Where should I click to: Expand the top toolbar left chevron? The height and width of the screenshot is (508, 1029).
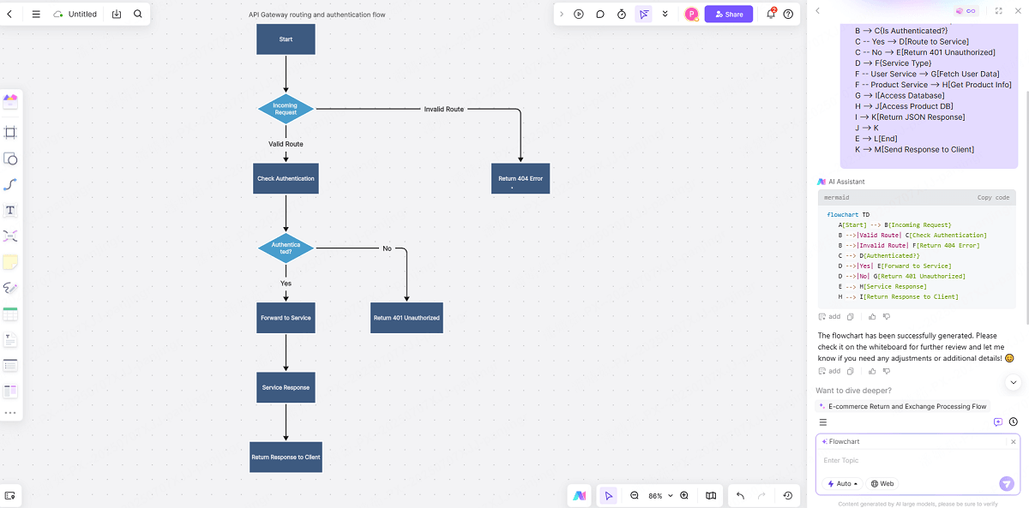click(562, 14)
